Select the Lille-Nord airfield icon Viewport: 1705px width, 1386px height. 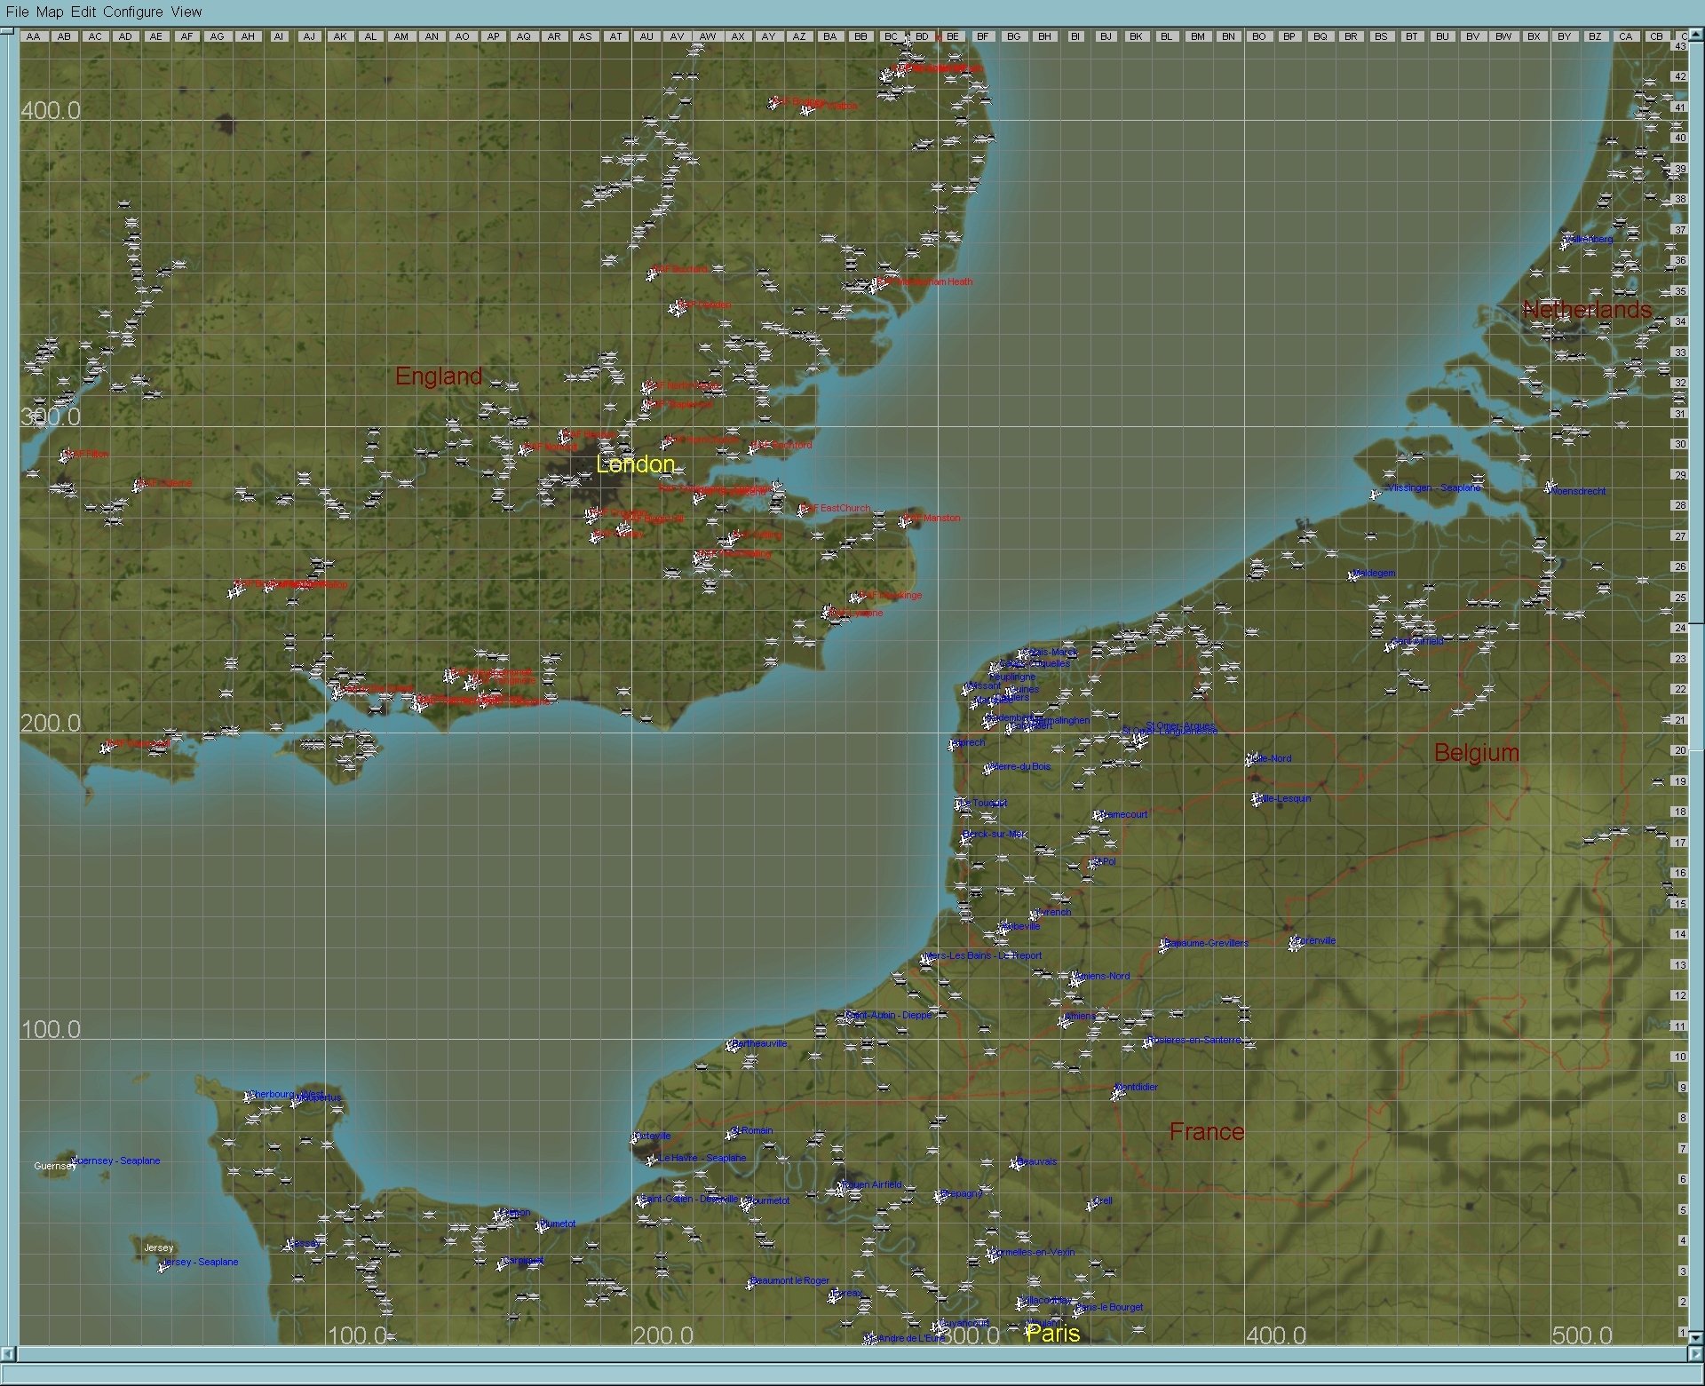(1251, 760)
